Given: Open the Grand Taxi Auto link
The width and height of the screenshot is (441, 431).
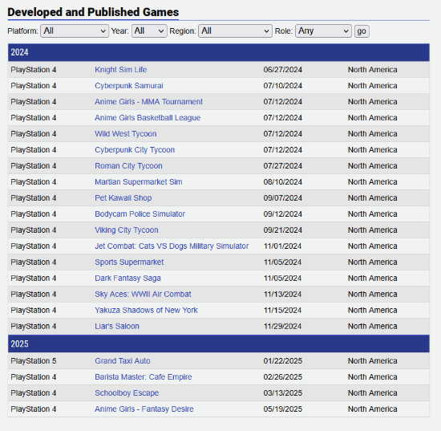Looking at the screenshot, I should [x=123, y=361].
